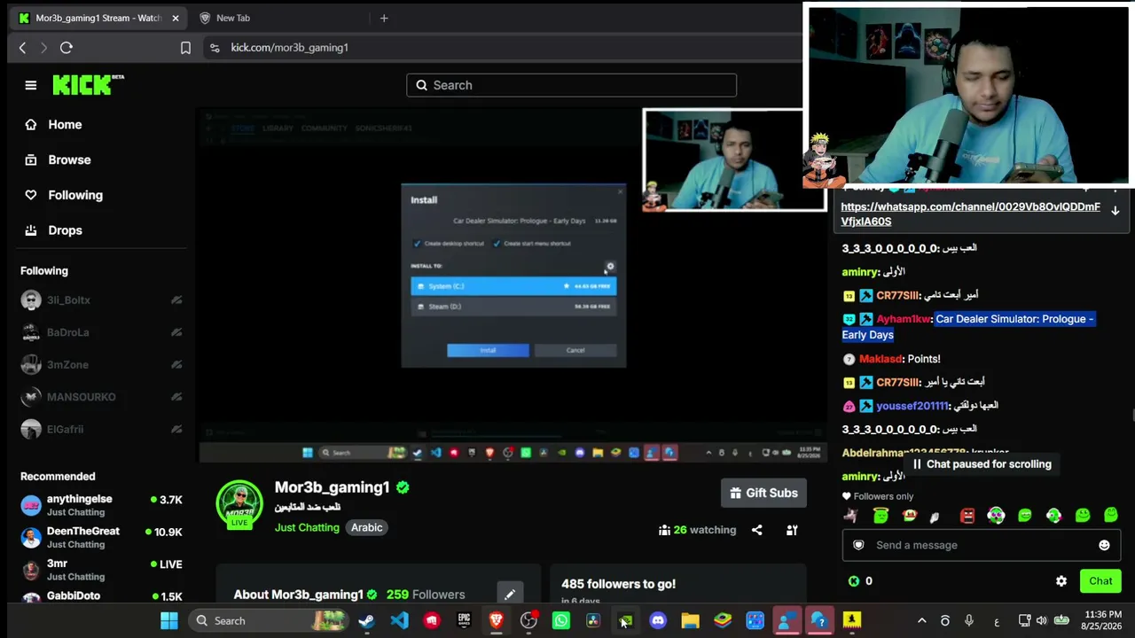This screenshot has width=1135, height=638.
Task: Click the moderator icon beside share
Action: tap(792, 530)
